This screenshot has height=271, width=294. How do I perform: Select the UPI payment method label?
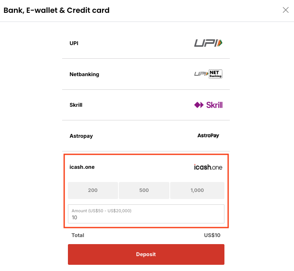[74, 43]
